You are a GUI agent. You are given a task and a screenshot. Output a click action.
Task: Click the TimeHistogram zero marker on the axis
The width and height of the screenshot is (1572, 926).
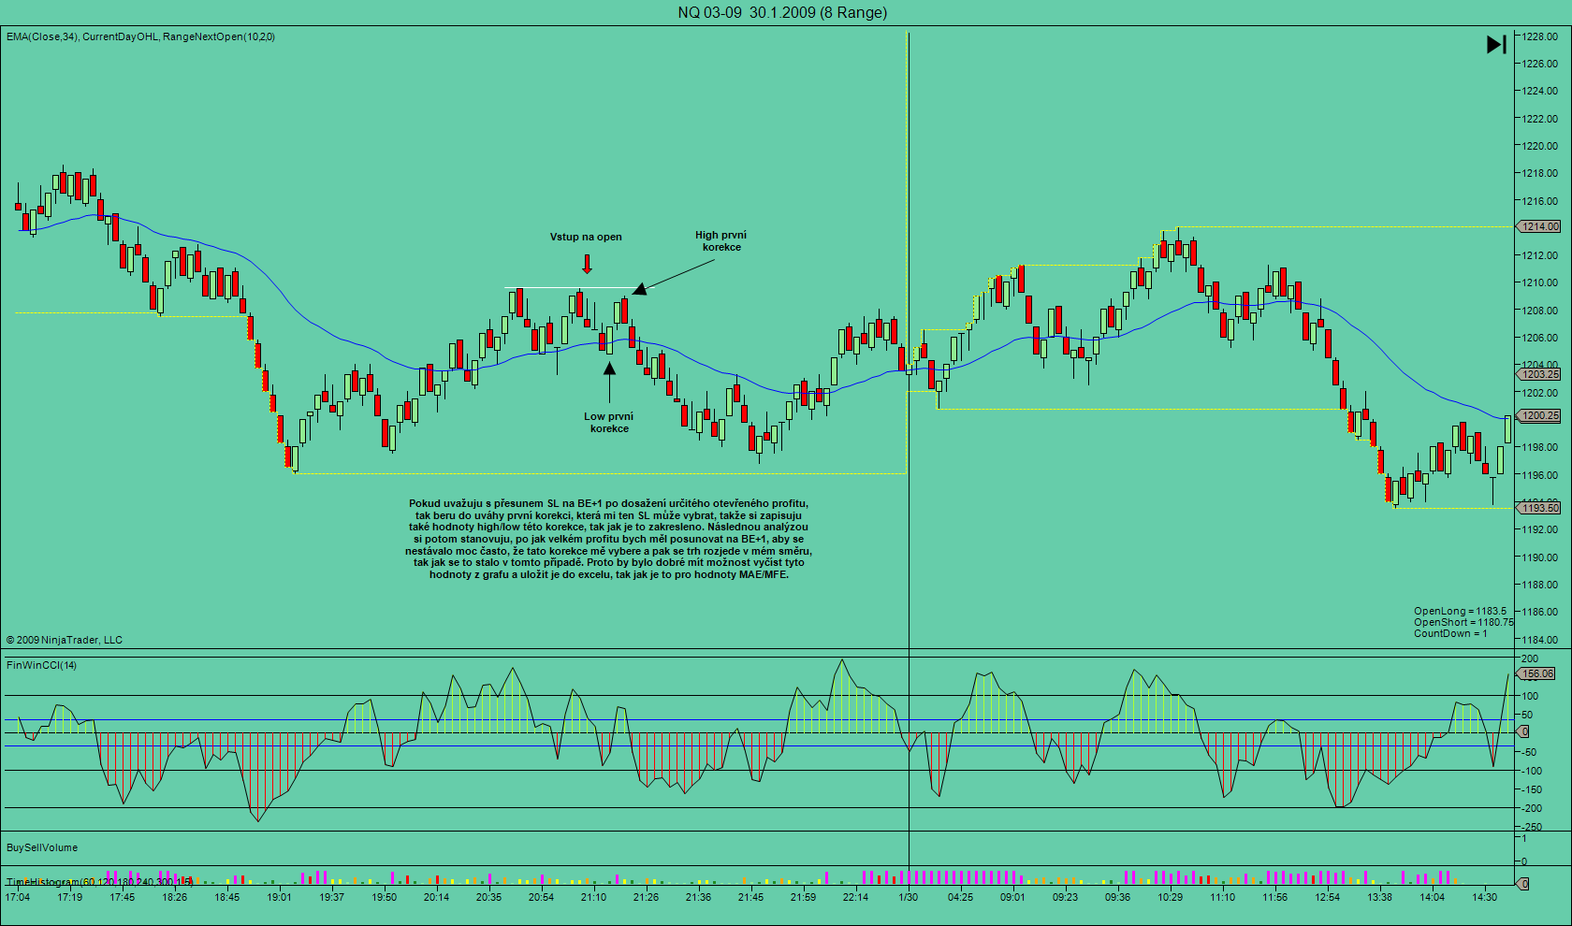1523,883
